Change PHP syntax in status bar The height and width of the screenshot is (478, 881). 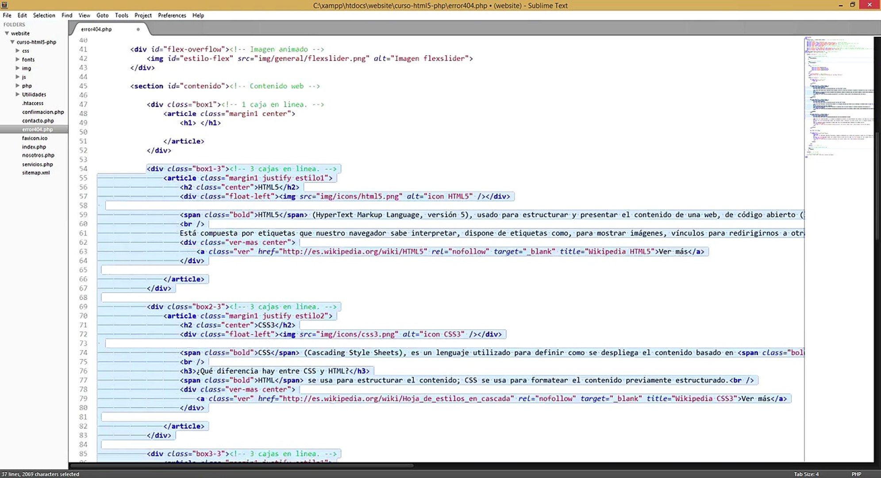[856, 474]
